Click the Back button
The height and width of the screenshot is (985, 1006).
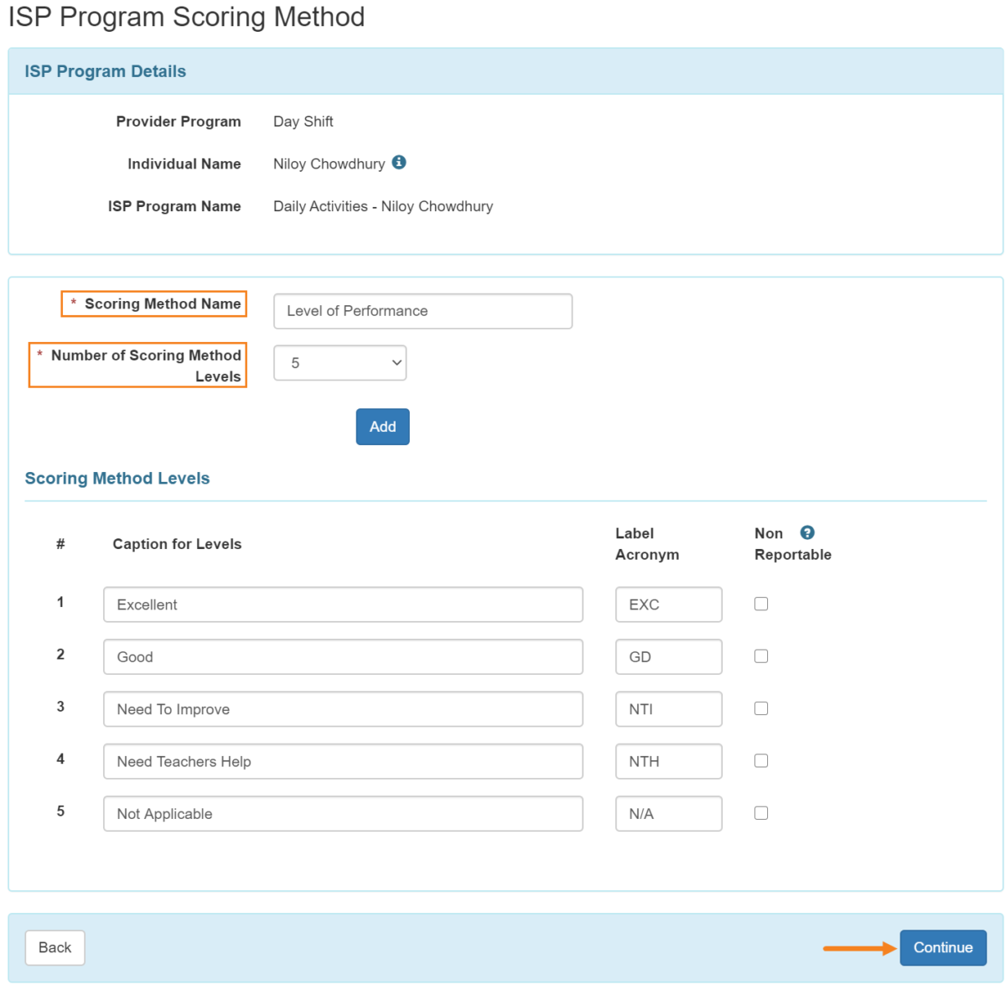pos(54,947)
